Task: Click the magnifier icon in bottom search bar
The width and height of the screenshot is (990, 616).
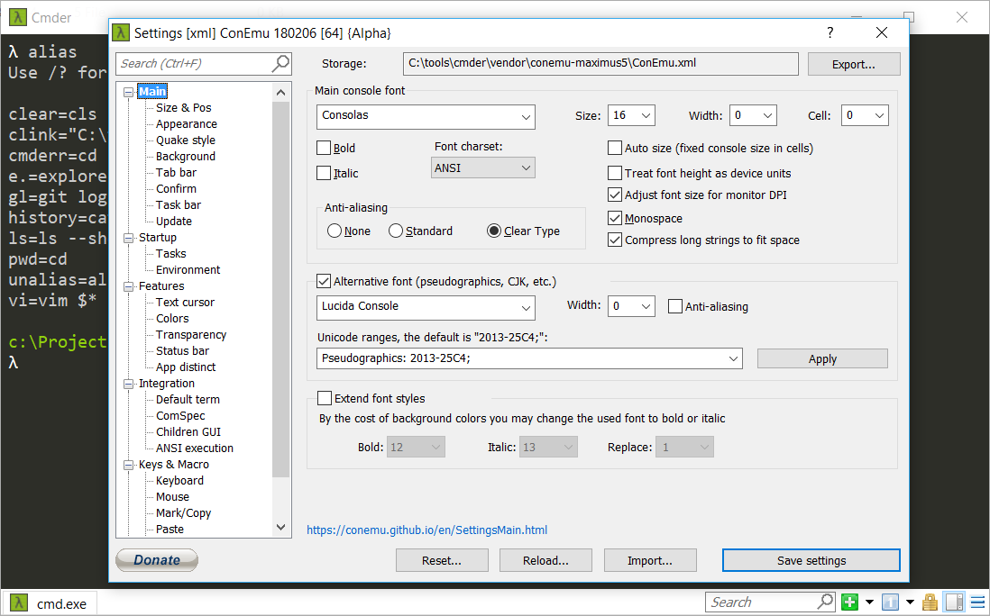Action: click(825, 602)
